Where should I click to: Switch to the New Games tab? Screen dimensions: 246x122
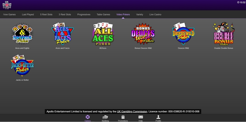point(10,14)
